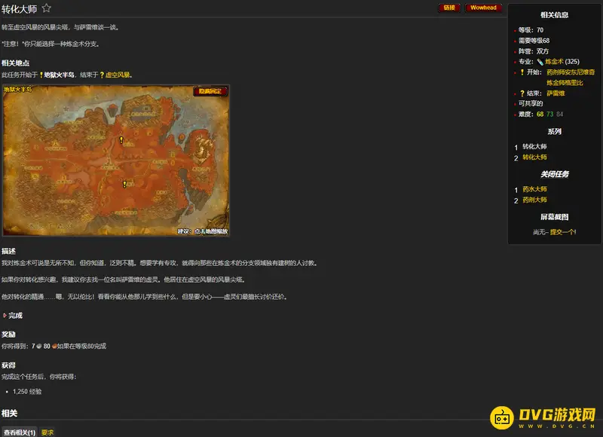Click the 奖励 section heading
The image size is (603, 437).
[8, 335]
